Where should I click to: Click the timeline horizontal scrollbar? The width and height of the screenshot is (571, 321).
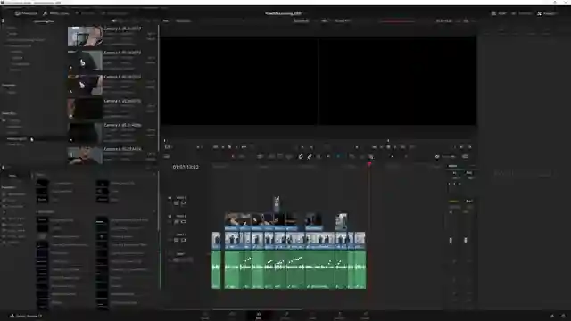(x=257, y=309)
